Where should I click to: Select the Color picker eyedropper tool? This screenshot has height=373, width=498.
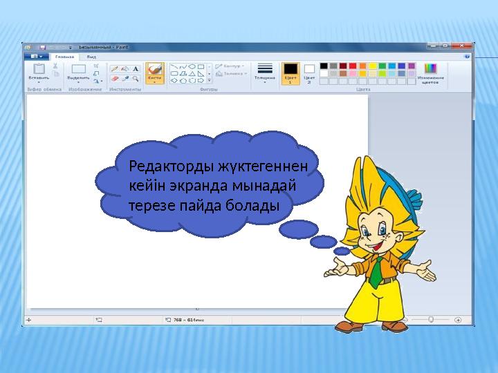[x=125, y=78]
